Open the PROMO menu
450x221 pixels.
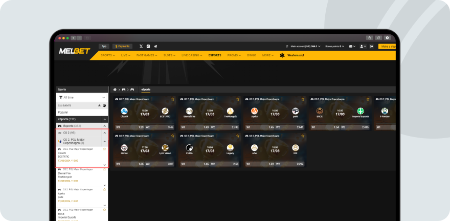[x=234, y=55]
